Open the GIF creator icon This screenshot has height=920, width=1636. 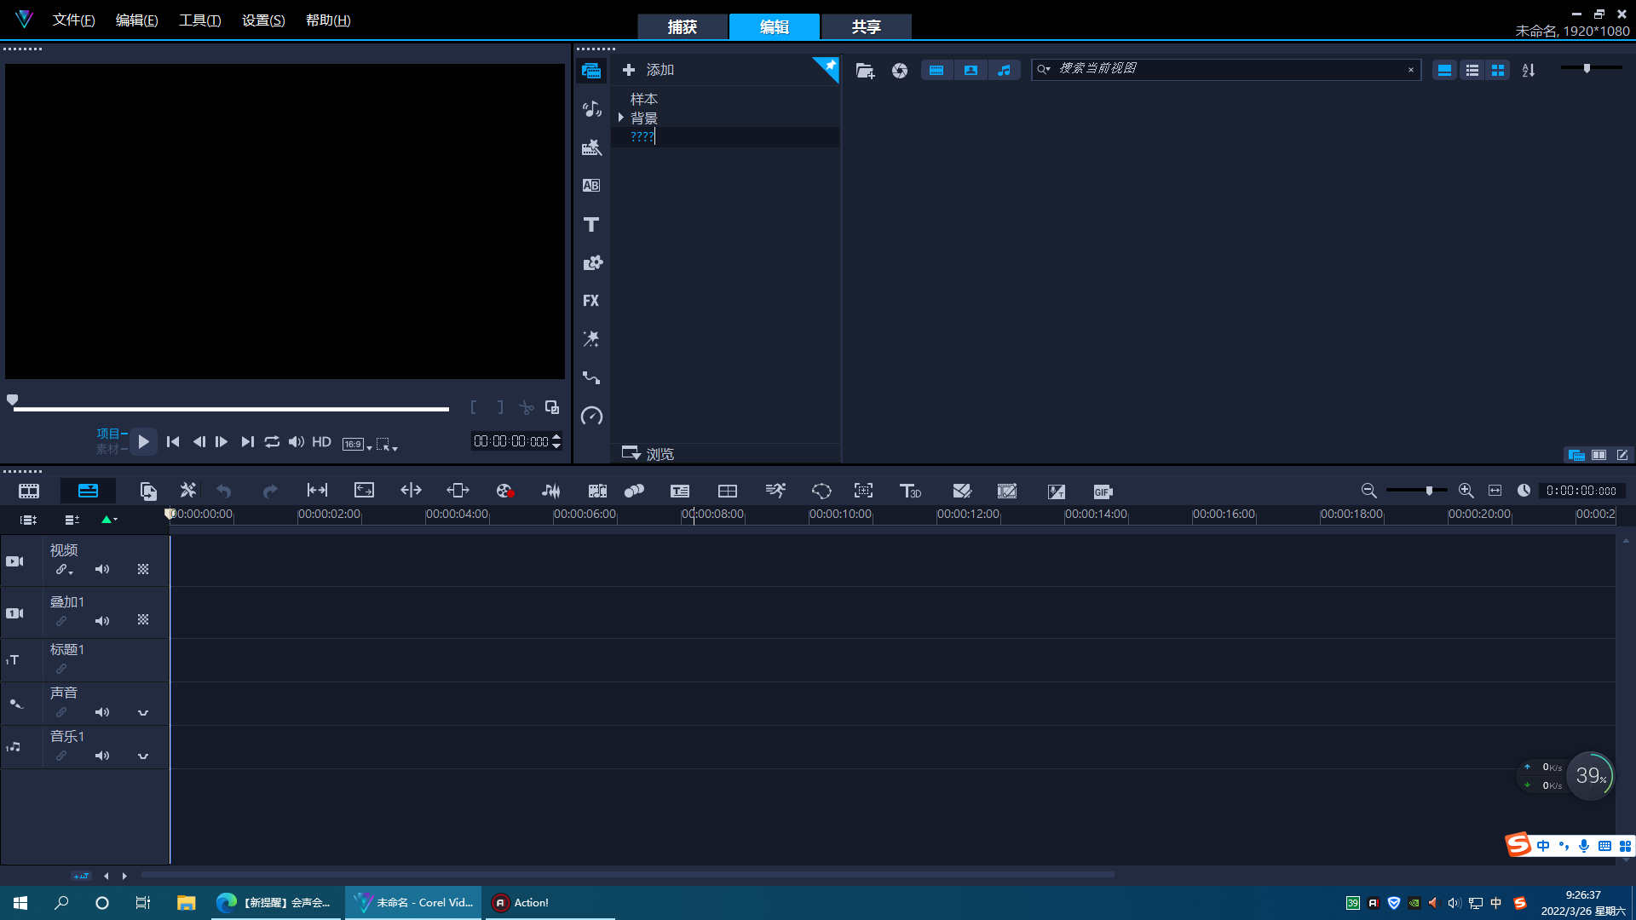(1103, 492)
